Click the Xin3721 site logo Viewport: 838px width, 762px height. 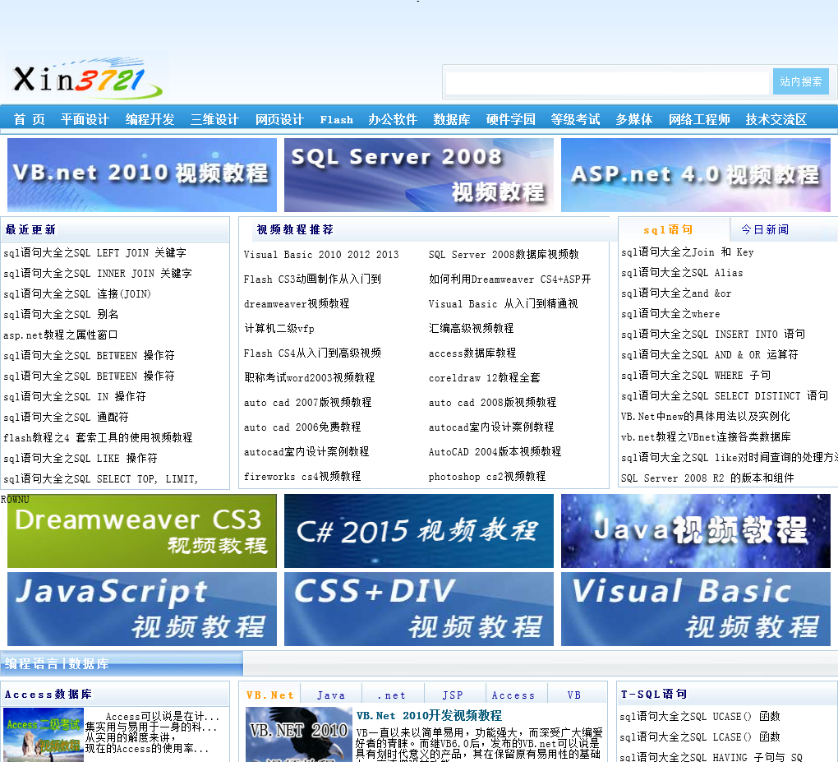point(86,79)
